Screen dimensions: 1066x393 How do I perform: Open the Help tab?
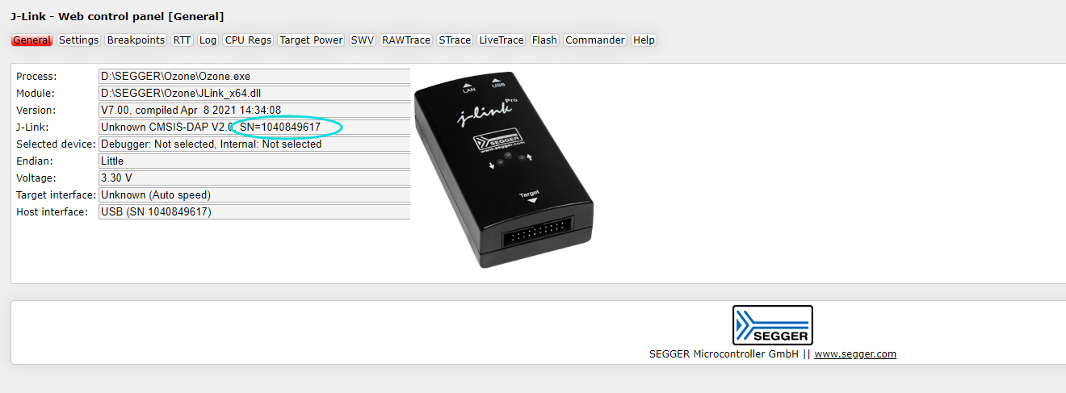coord(644,40)
